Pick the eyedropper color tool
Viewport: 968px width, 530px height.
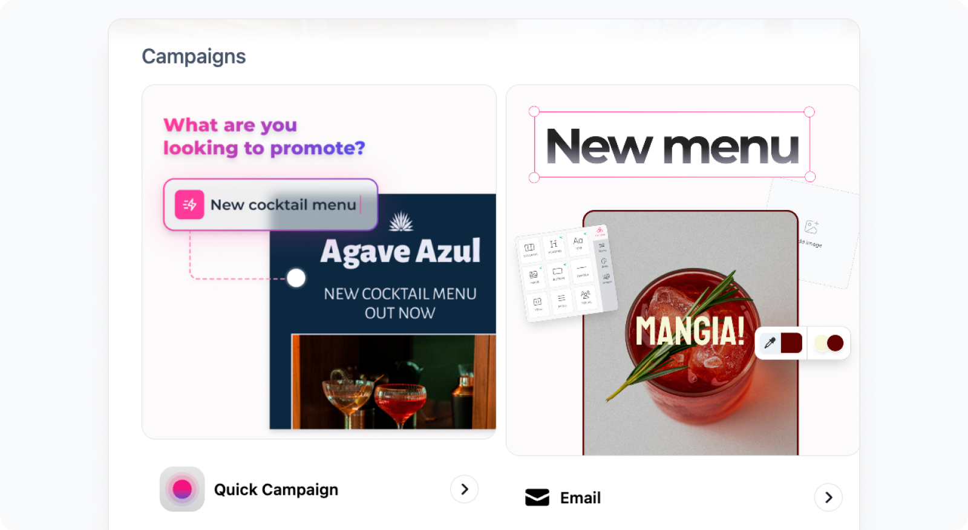pyautogui.click(x=770, y=343)
